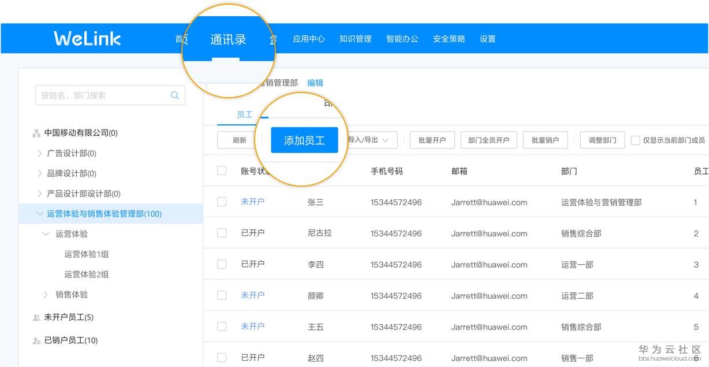Open the 通讯录 tab

point(229,39)
